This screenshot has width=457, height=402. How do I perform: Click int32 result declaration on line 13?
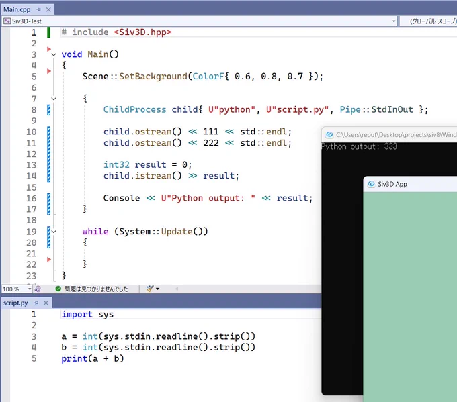pyautogui.click(x=147, y=164)
